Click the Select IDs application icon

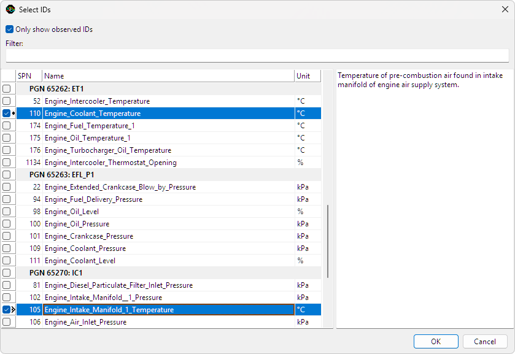pyautogui.click(x=10, y=10)
